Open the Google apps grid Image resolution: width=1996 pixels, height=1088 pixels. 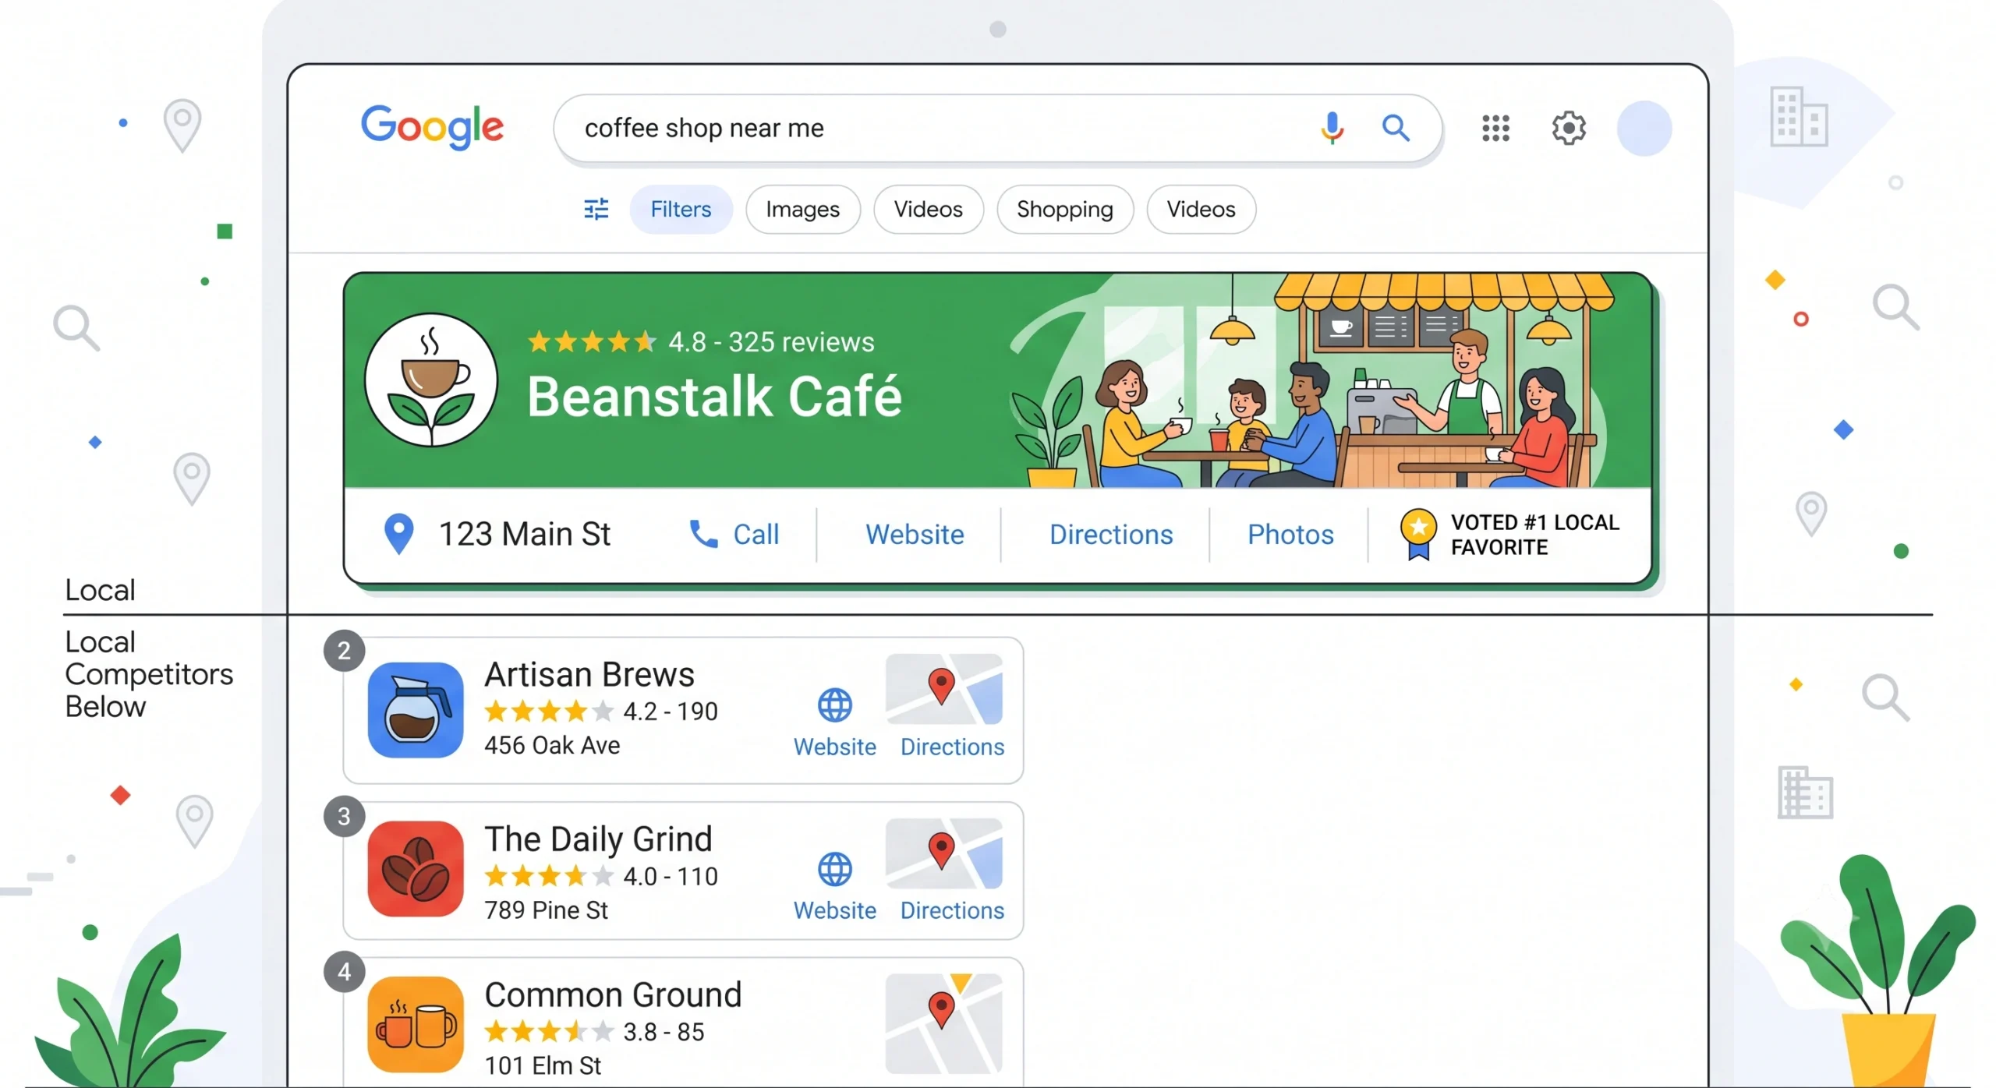point(1495,128)
